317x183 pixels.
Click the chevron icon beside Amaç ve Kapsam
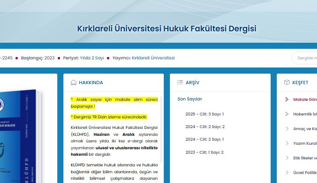287,129
